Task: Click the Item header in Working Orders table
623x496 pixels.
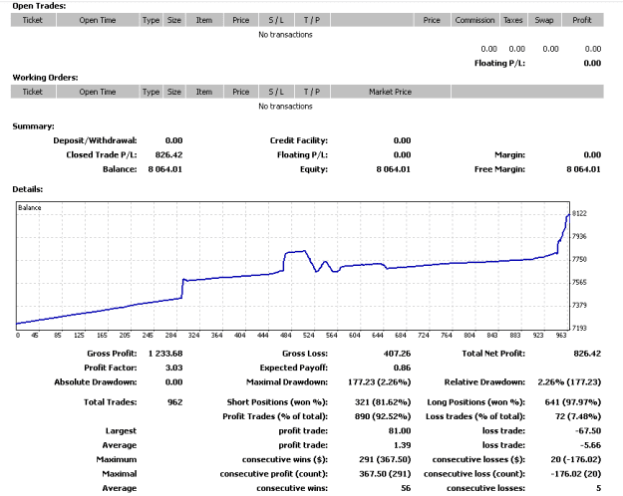Action: pos(204,92)
